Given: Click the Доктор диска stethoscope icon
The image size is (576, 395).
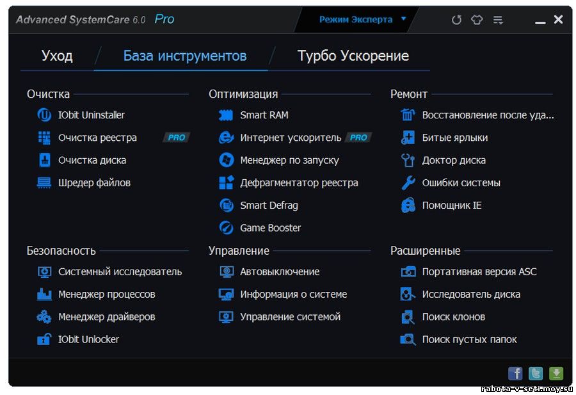Looking at the screenshot, I should pos(408,160).
